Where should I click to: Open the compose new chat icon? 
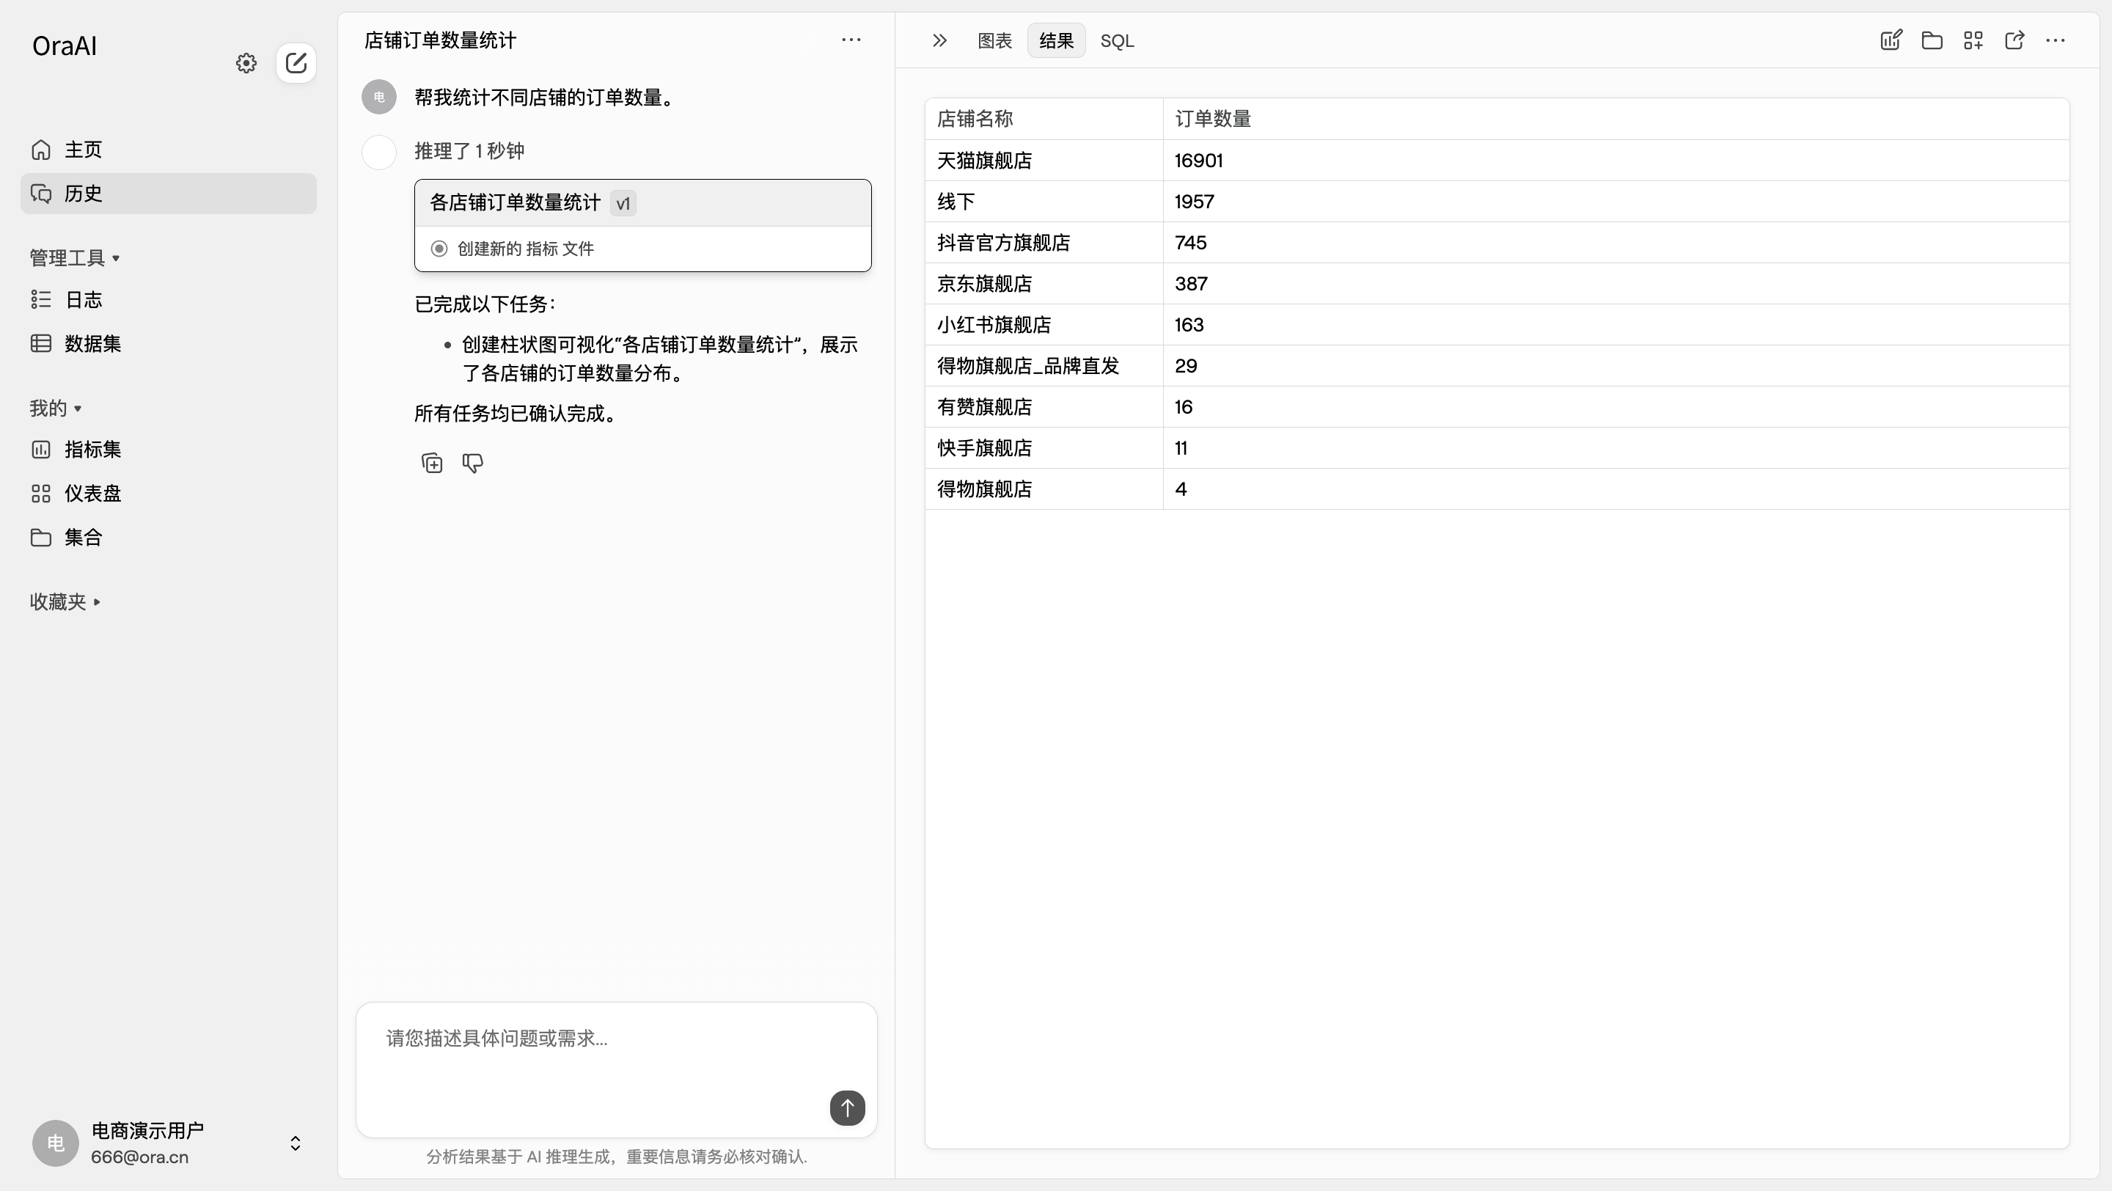point(296,63)
